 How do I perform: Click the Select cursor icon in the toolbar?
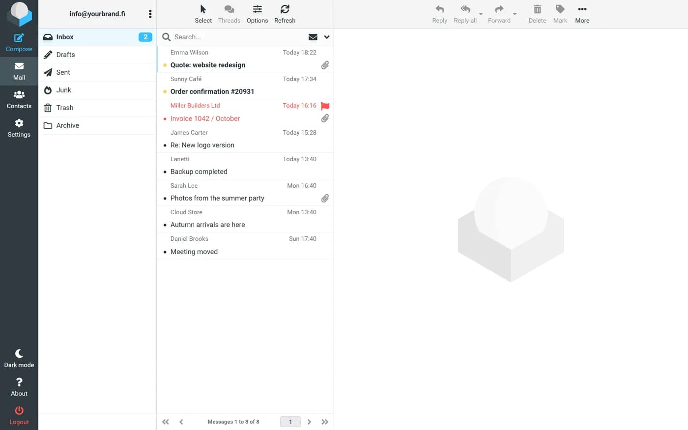click(203, 9)
